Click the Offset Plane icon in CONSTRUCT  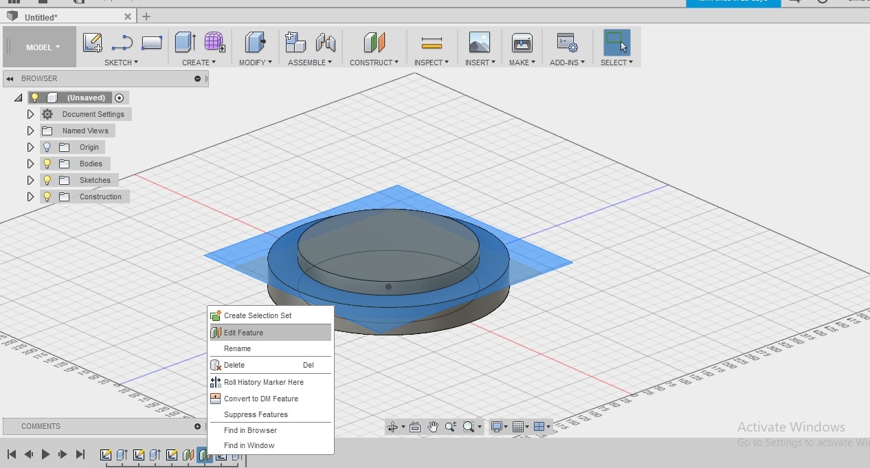tap(375, 43)
